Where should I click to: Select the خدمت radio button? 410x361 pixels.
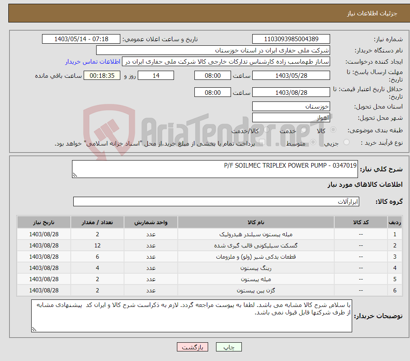tap(304, 130)
